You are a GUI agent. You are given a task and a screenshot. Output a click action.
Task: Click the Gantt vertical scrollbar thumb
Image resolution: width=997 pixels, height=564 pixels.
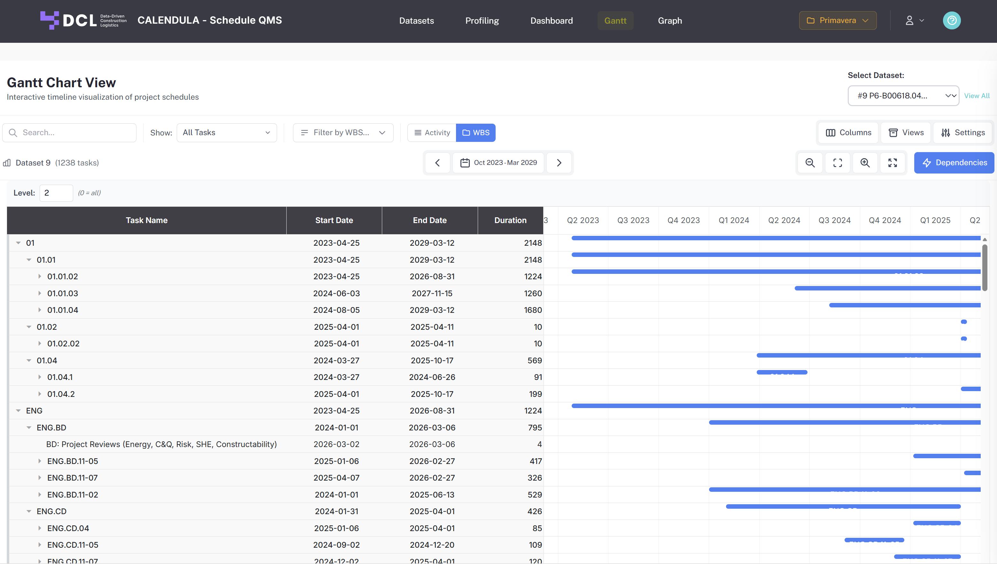(x=985, y=267)
